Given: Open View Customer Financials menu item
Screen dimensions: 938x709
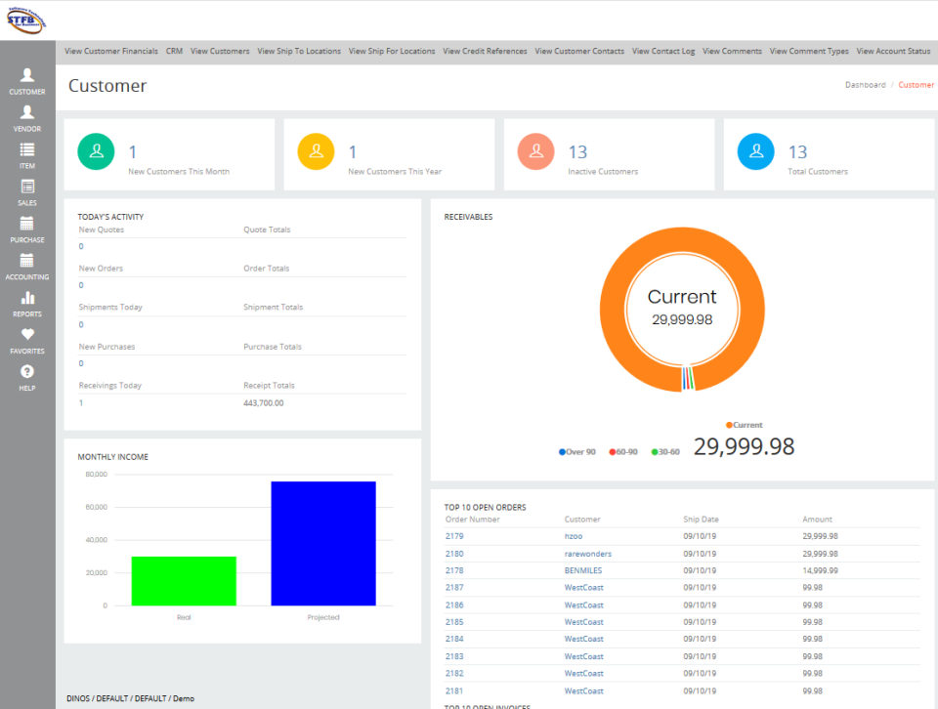Looking at the screenshot, I should click(111, 52).
